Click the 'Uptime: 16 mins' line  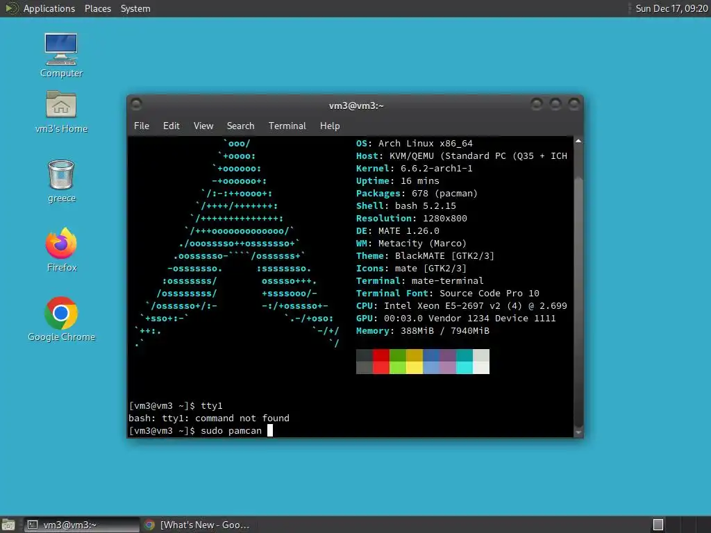coord(398,181)
